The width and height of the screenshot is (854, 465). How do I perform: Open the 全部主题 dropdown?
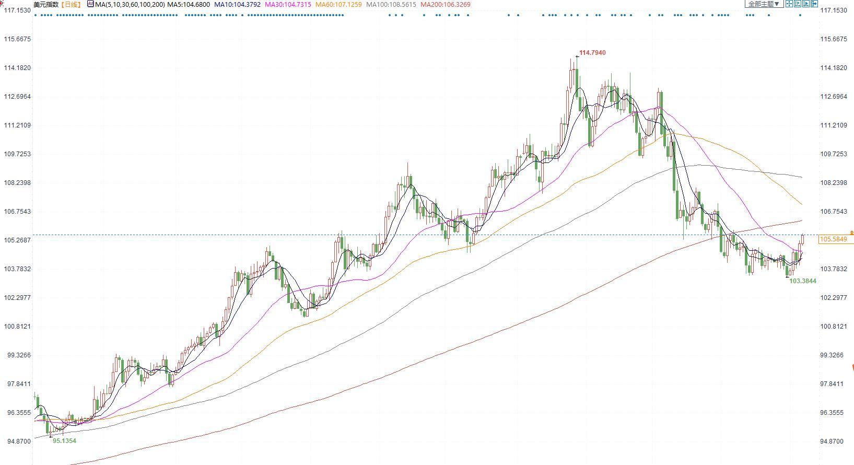pos(763,4)
